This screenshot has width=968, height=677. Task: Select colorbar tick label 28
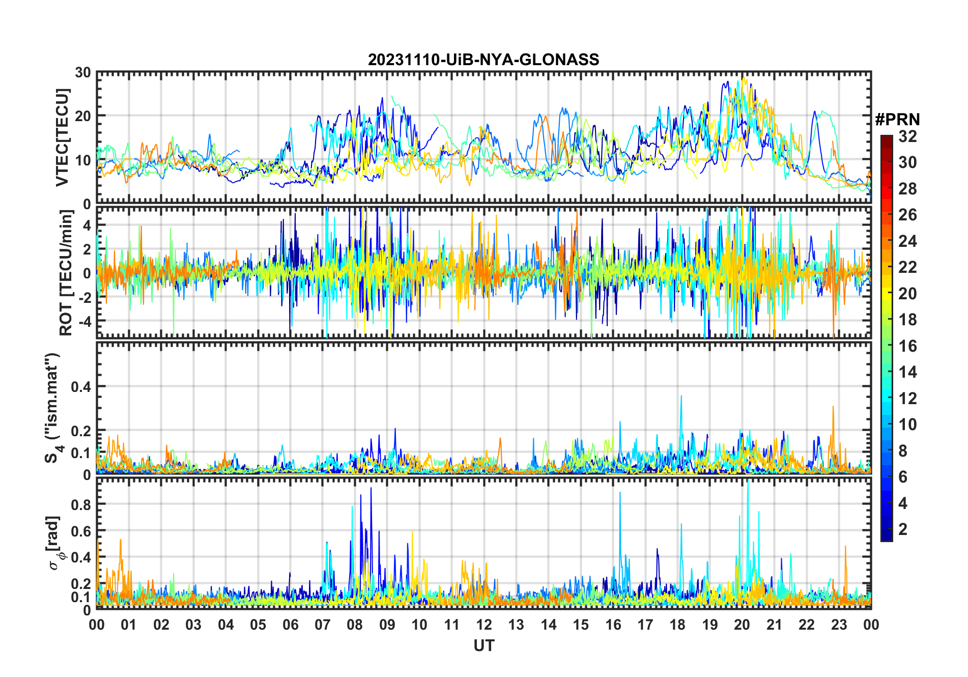pos(907,189)
